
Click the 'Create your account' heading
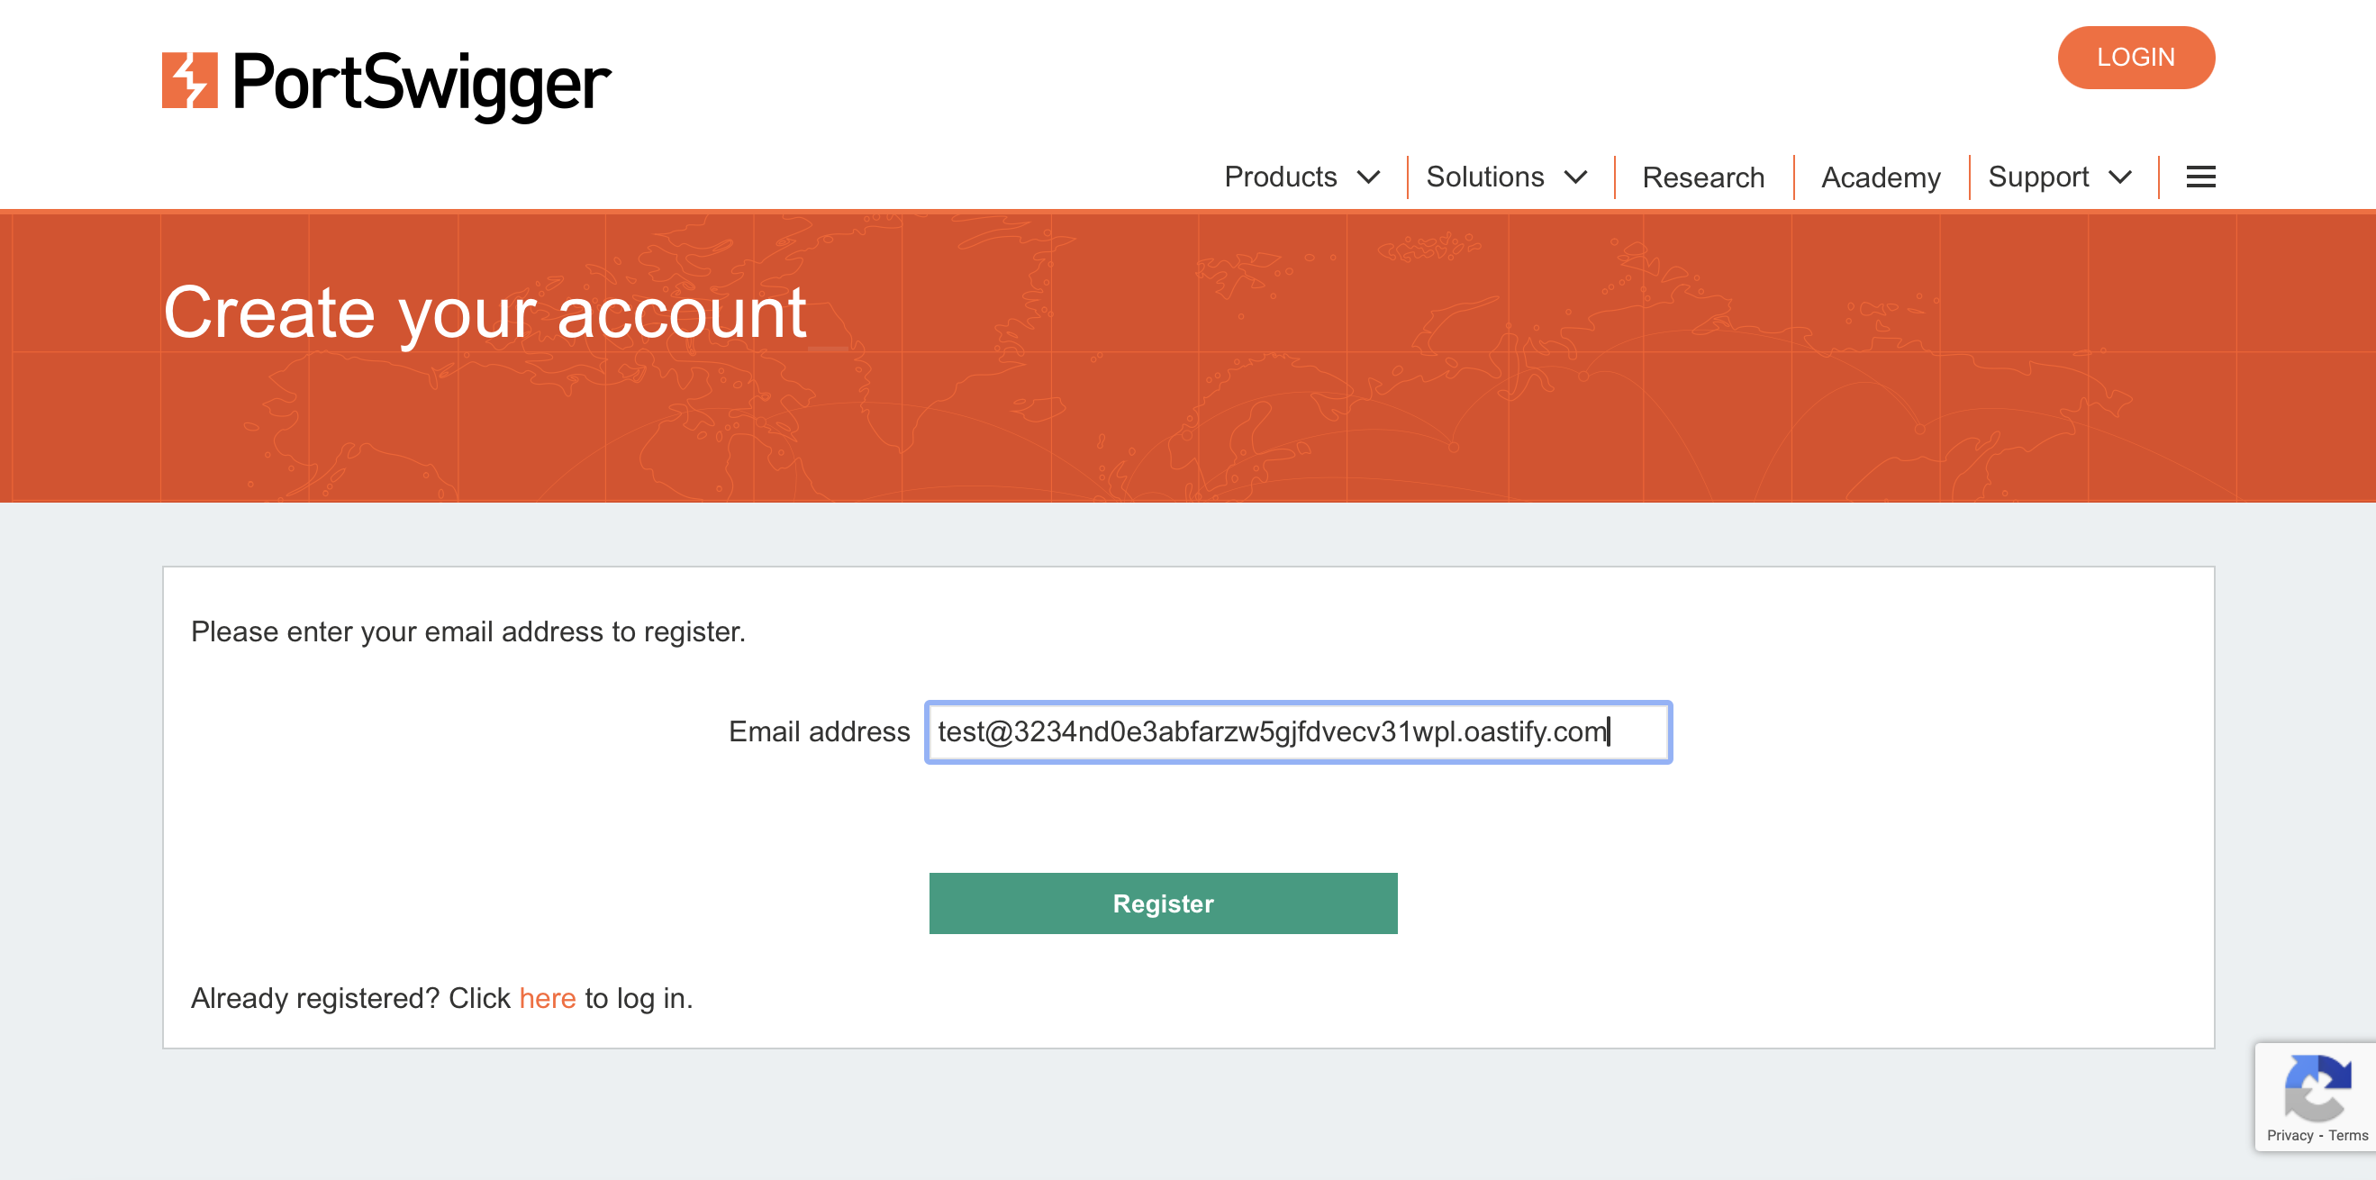coord(485,313)
